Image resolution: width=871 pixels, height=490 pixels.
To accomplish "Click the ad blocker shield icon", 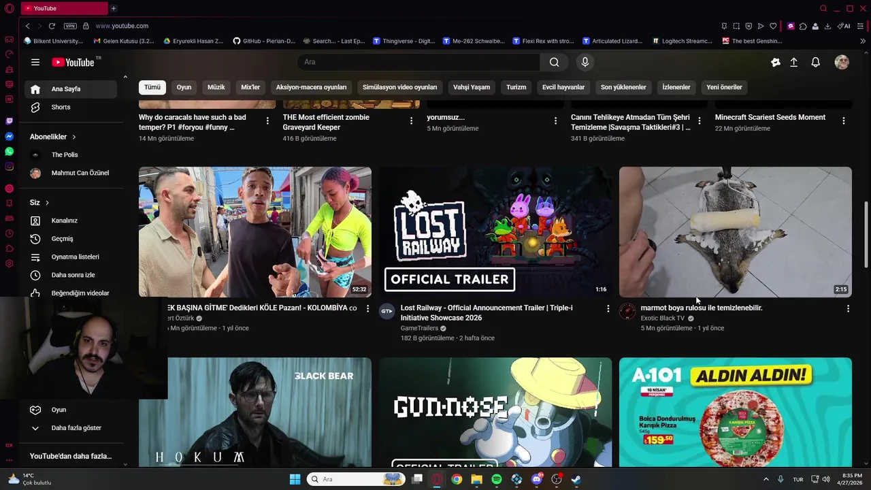I will 749,26.
